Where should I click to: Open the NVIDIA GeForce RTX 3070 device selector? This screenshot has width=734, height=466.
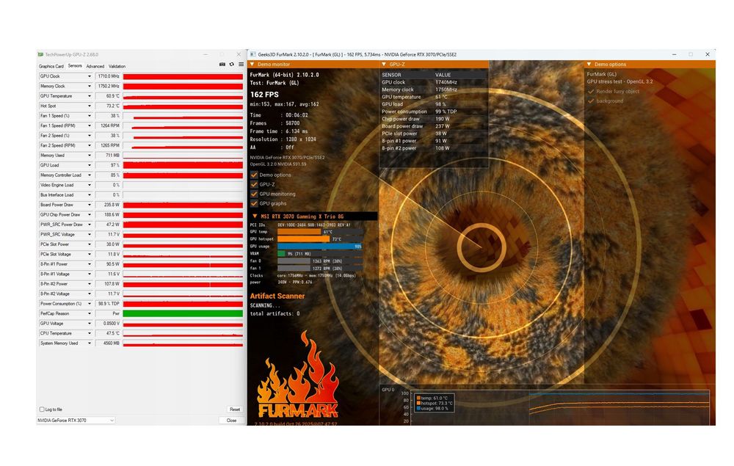coord(76,421)
